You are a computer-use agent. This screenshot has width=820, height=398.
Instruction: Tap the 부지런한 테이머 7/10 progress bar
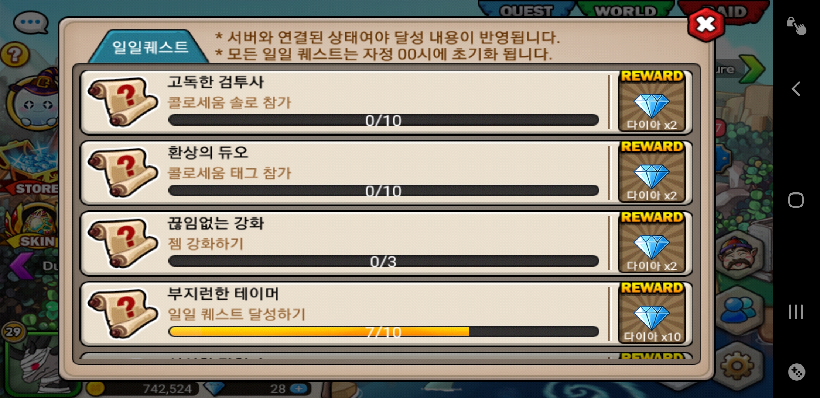383,332
